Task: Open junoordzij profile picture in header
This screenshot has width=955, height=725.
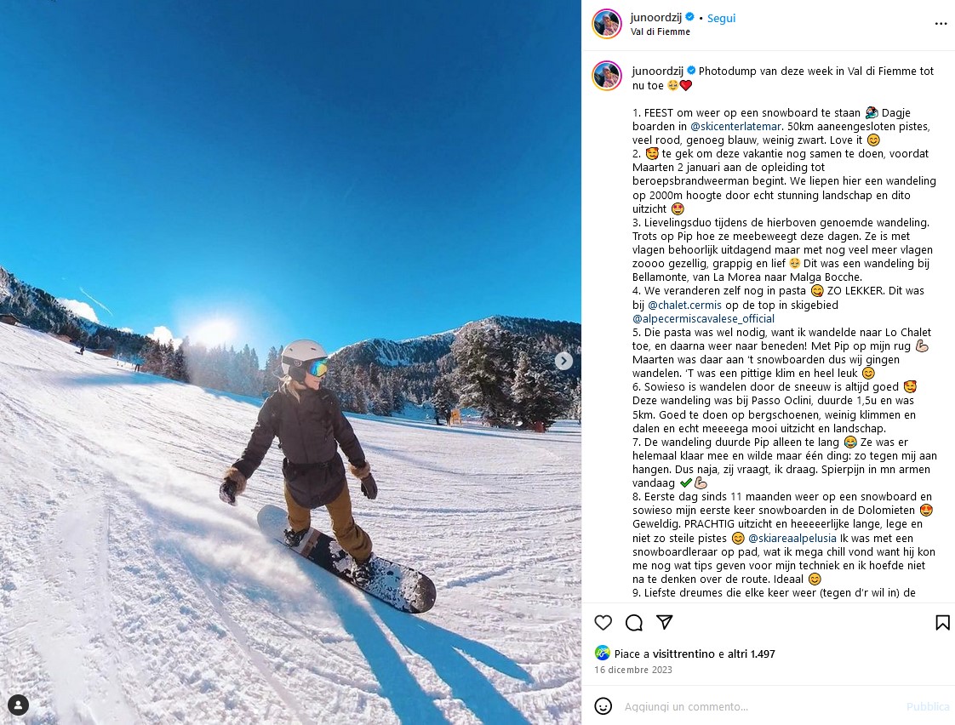Action: (x=607, y=24)
